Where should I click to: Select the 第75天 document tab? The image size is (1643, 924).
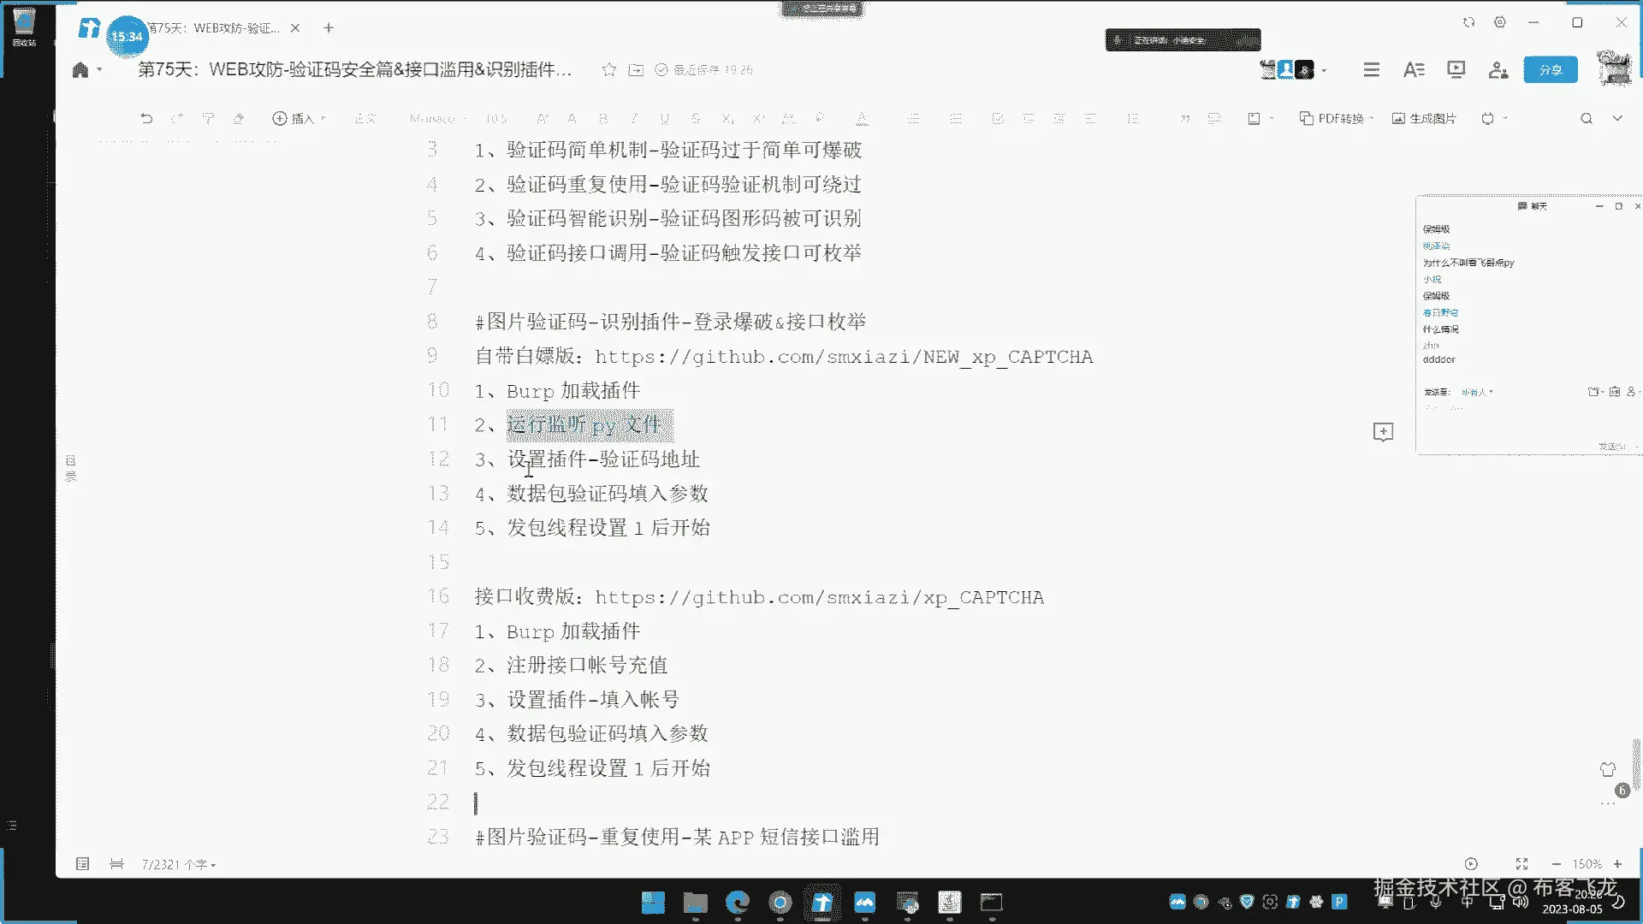click(x=214, y=28)
